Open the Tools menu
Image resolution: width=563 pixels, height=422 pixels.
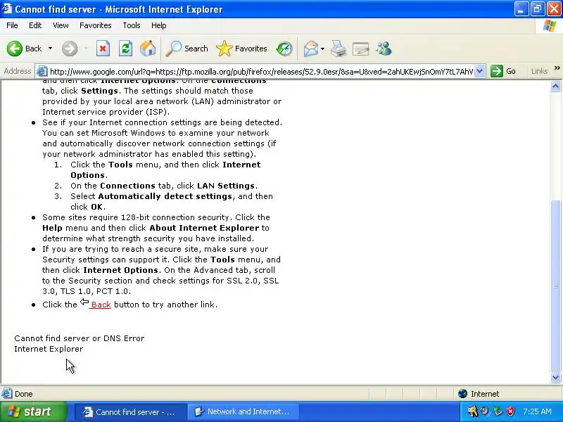[x=132, y=25]
